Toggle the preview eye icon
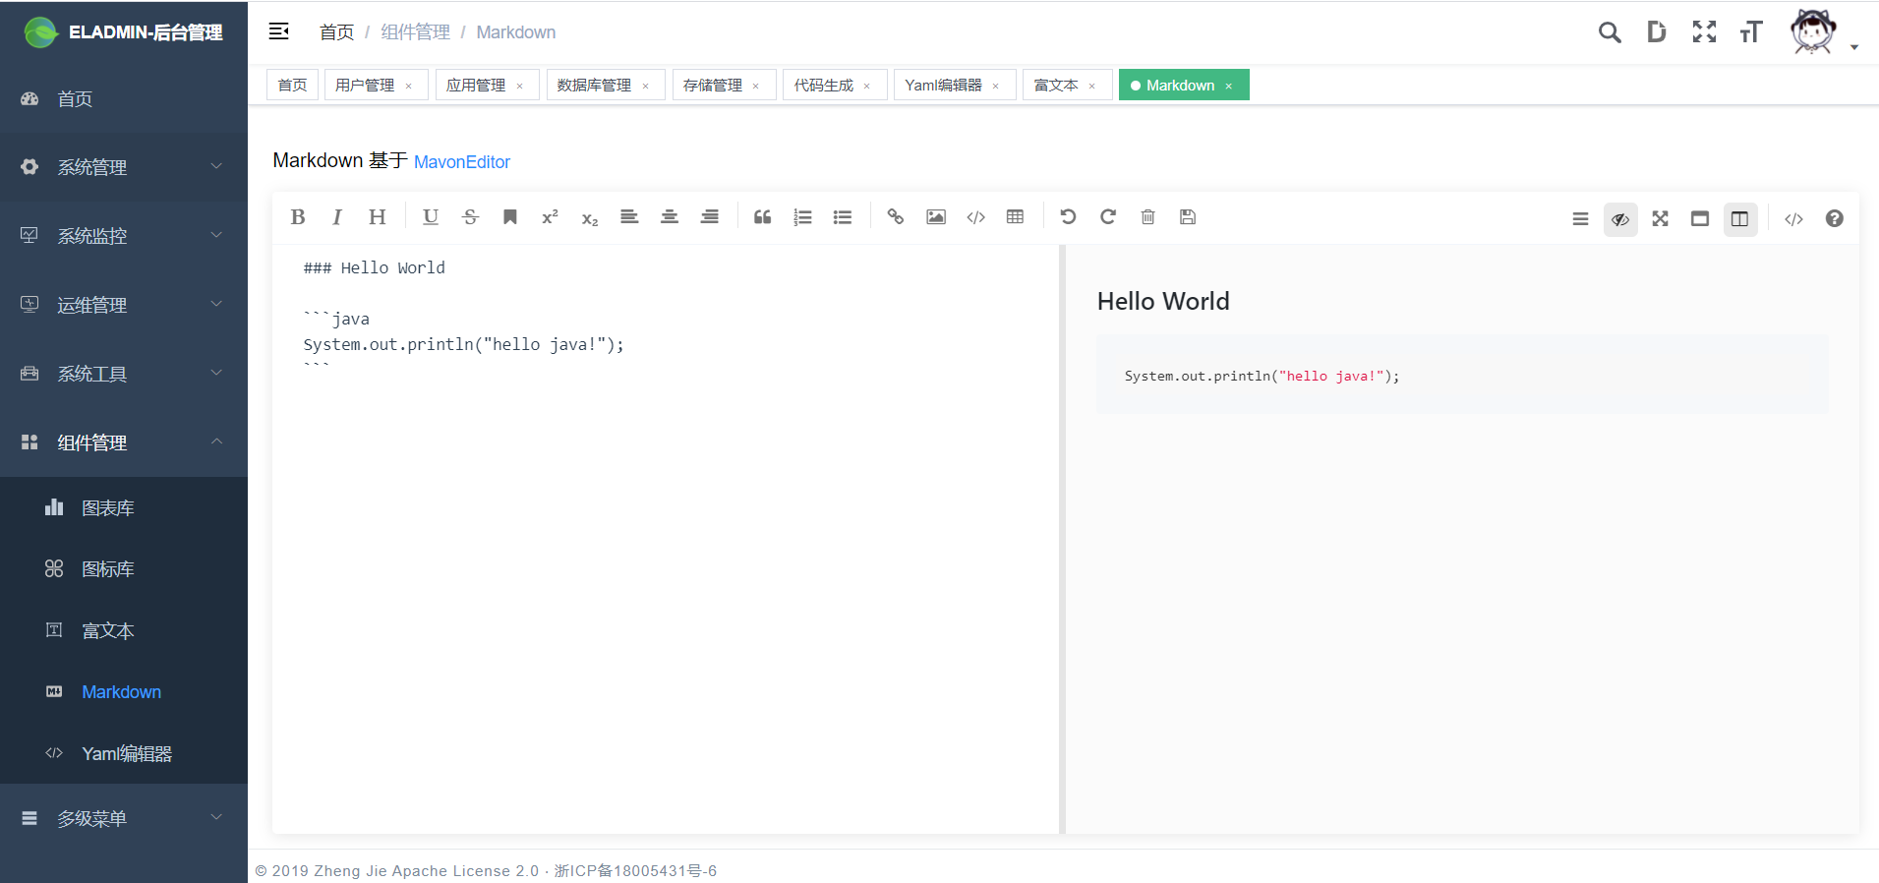Screen dimensions: 1879x883 pos(1620,219)
